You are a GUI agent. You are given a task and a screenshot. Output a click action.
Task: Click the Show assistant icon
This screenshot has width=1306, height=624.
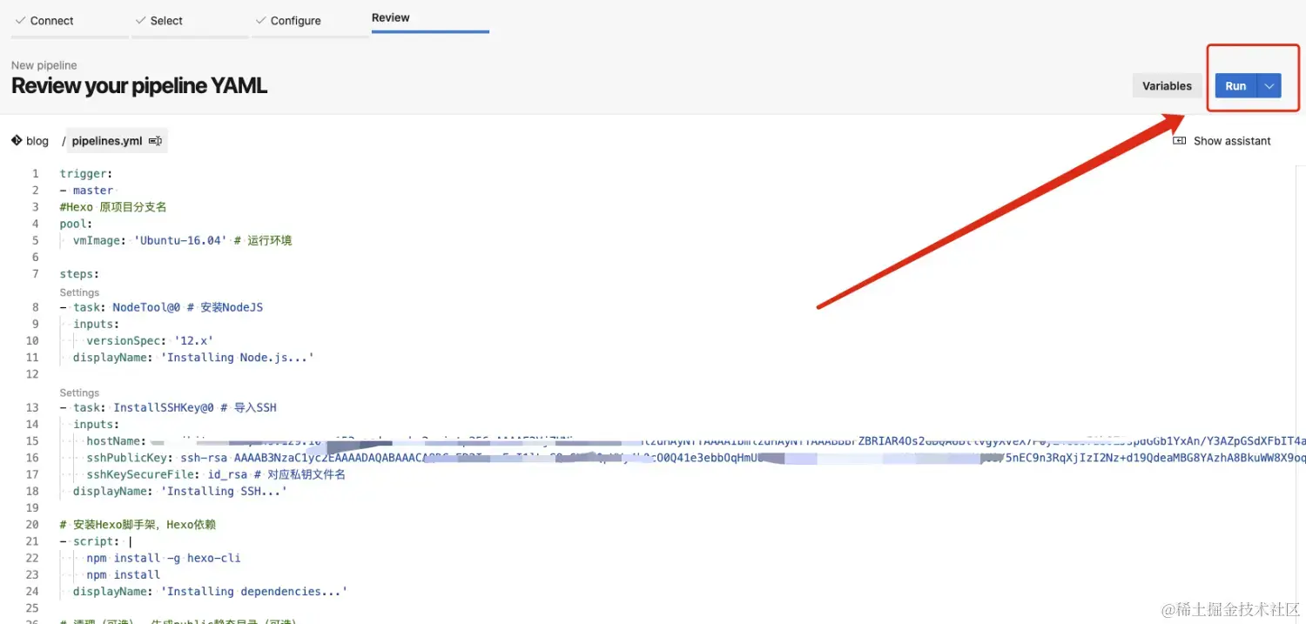pyautogui.click(x=1179, y=140)
